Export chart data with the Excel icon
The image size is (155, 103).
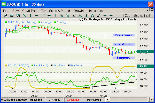6,15
